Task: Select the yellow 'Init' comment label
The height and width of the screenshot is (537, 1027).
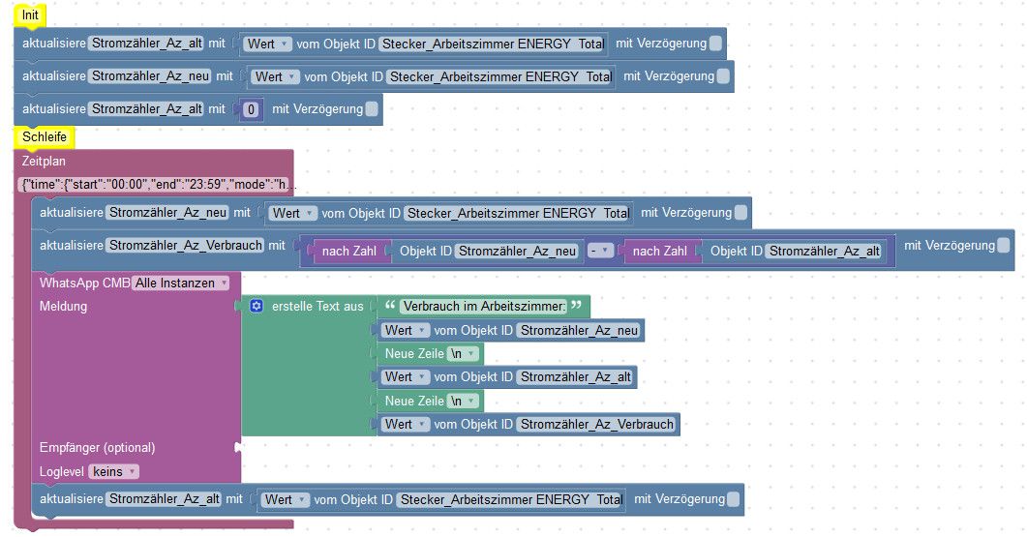Action: [x=30, y=15]
